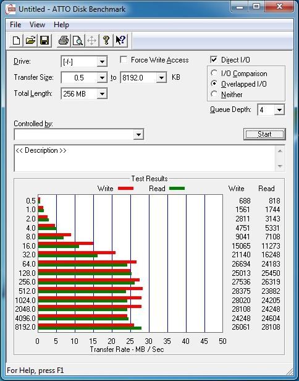Click the 512.0 transfer size label
This screenshot has height=381, width=299.
click(x=27, y=291)
